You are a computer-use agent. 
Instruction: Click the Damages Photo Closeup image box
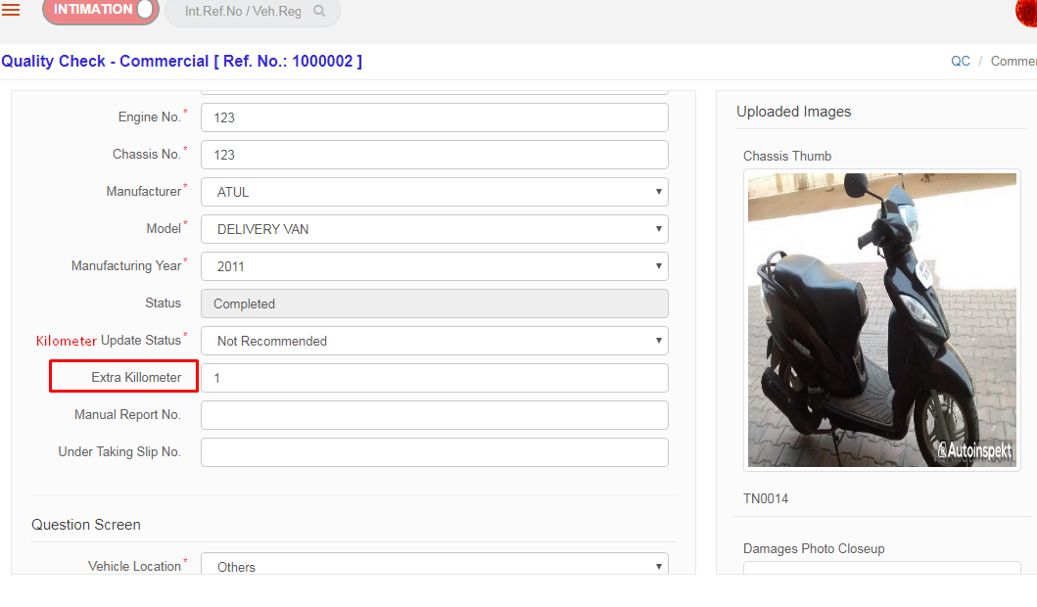[881, 568]
